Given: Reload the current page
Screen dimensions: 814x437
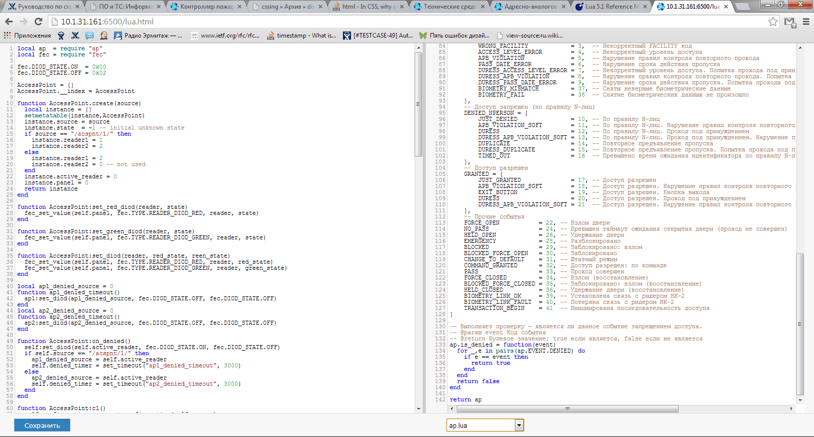Looking at the screenshot, I should pyautogui.click(x=38, y=21).
